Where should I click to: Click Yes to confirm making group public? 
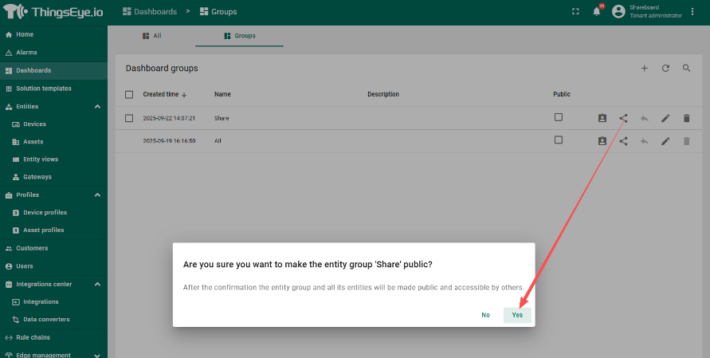[x=517, y=315]
